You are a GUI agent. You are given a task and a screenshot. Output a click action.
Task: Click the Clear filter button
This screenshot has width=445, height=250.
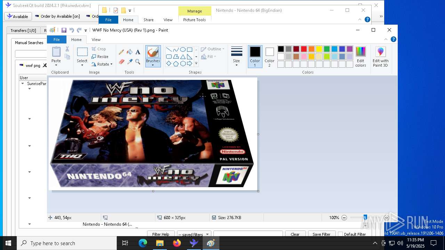[295, 234]
